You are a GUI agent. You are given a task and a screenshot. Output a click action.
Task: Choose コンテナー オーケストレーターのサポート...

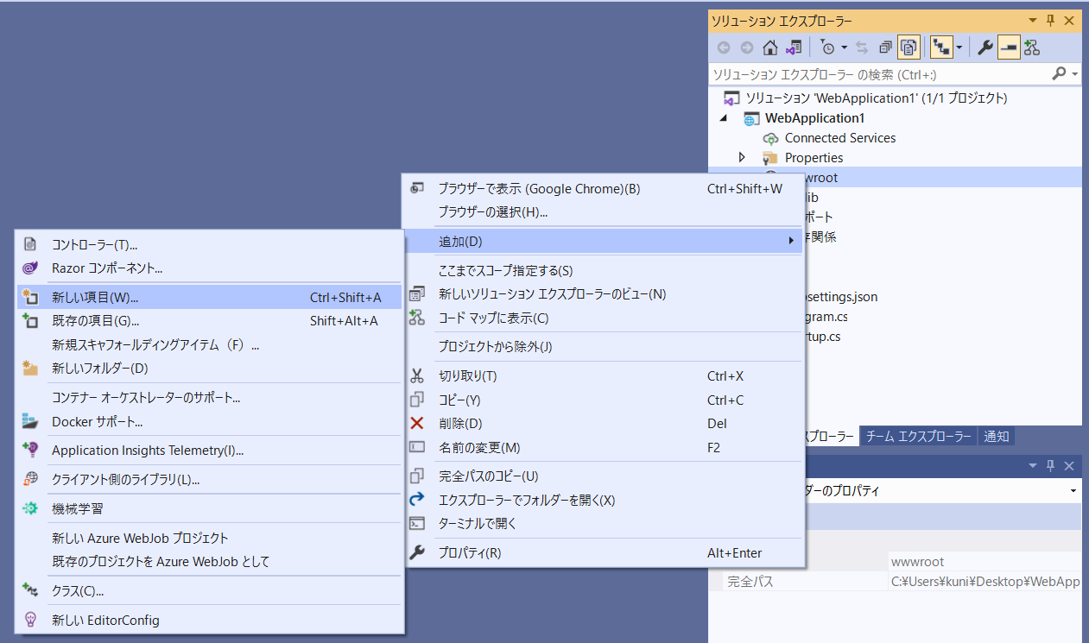(x=209, y=398)
